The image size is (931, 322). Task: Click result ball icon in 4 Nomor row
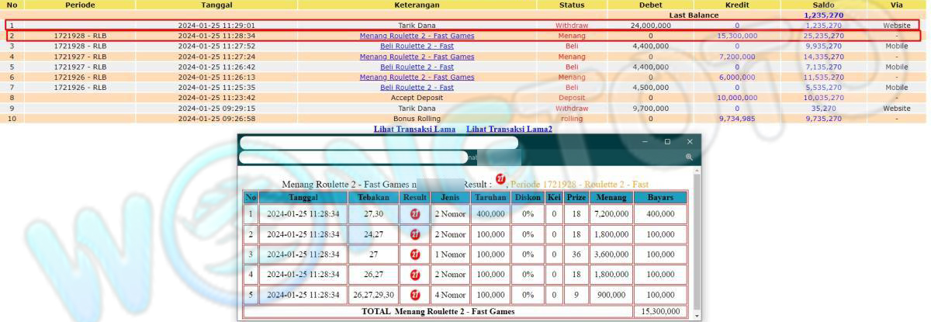tap(415, 295)
